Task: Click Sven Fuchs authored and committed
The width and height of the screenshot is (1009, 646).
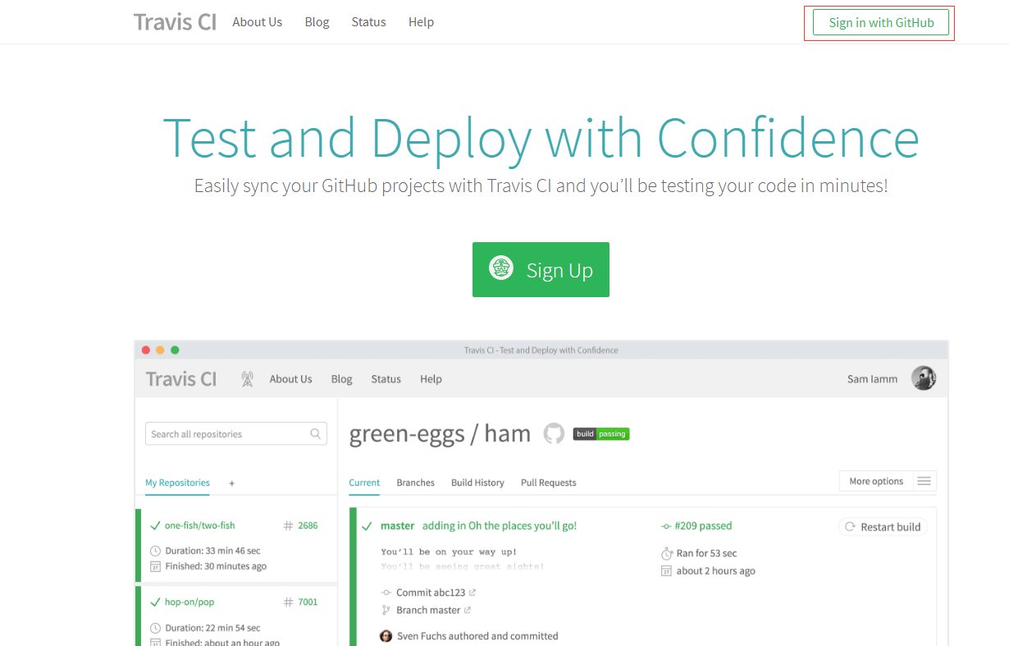Action: coord(477,636)
